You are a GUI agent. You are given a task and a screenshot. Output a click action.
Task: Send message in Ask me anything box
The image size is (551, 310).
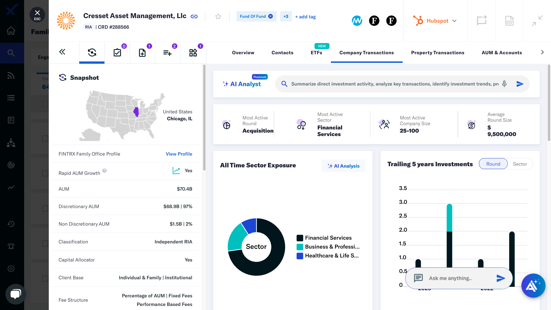[x=500, y=278]
